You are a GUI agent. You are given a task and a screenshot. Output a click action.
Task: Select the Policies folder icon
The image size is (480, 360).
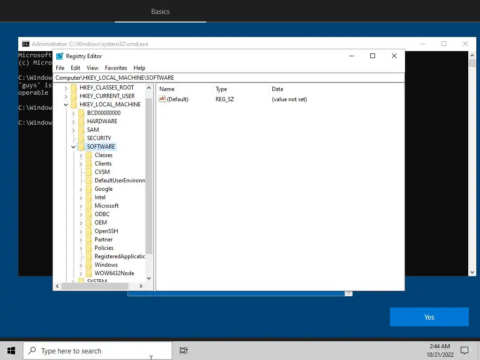(89, 248)
